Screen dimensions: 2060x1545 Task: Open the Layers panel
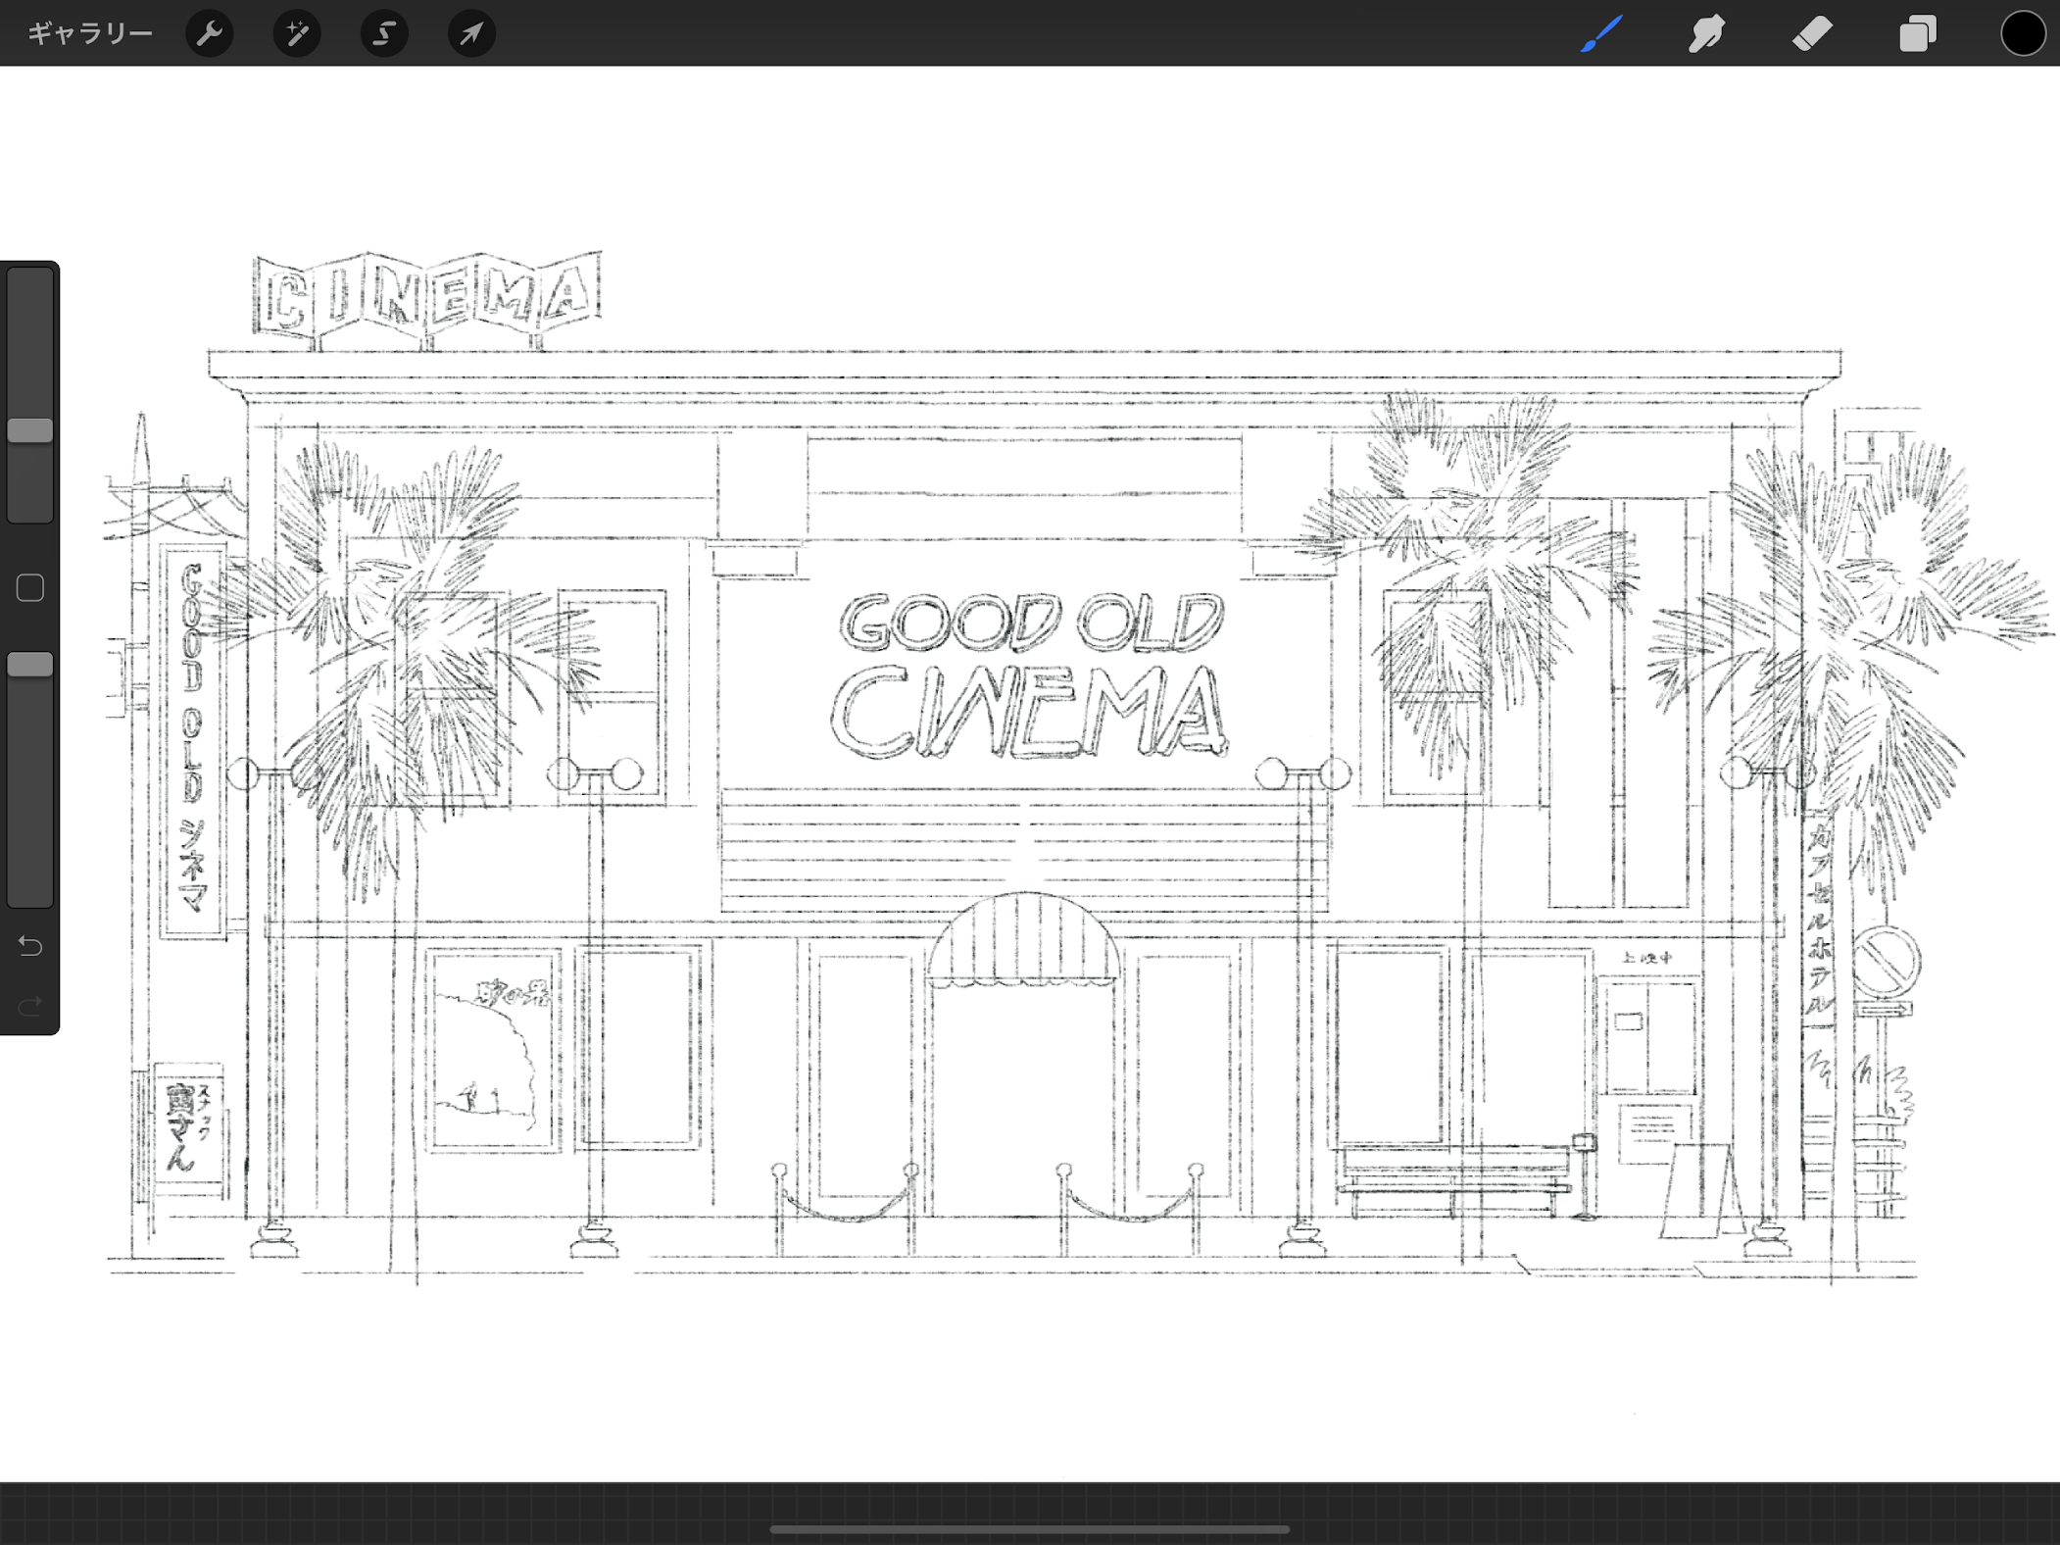(x=1917, y=33)
